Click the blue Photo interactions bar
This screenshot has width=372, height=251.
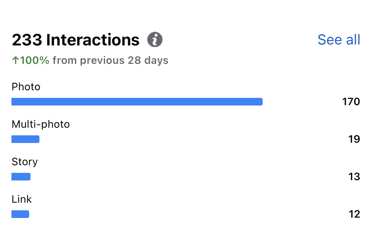137,102
